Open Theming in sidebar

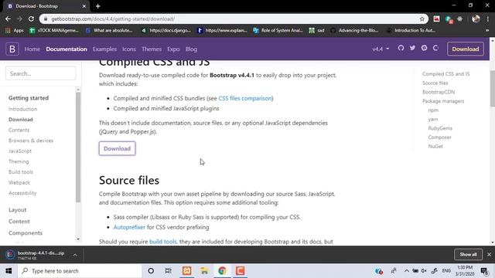point(19,161)
